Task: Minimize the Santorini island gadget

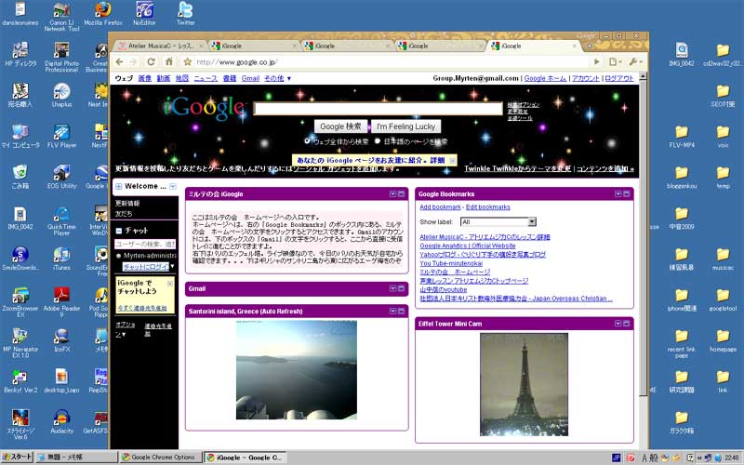Action: [402, 312]
